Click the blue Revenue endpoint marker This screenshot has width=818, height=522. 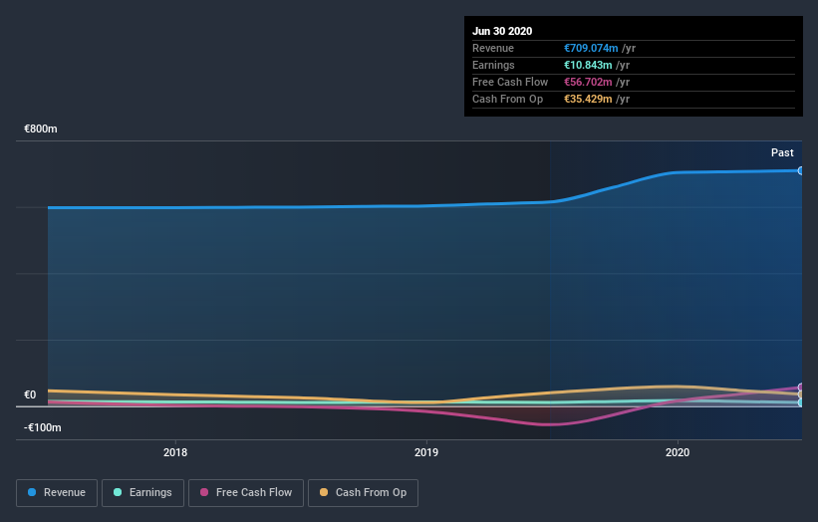click(800, 170)
